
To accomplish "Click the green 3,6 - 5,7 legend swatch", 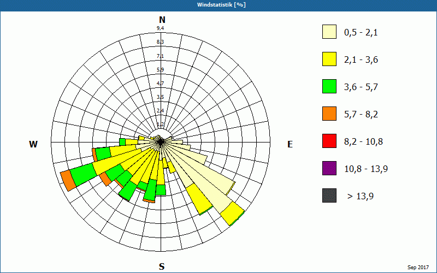I will pyautogui.click(x=329, y=86).
